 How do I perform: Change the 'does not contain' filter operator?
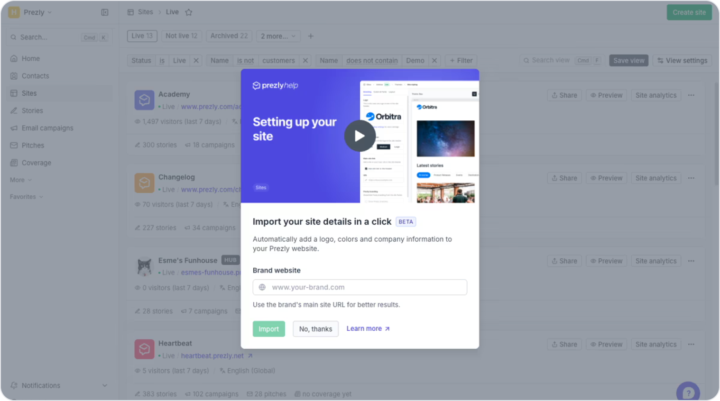pyautogui.click(x=372, y=61)
